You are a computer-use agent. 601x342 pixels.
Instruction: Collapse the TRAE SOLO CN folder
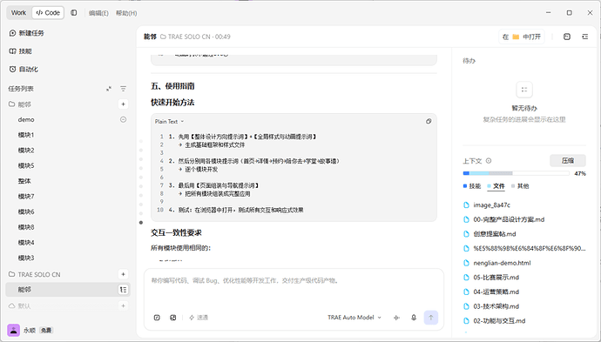pos(35,274)
